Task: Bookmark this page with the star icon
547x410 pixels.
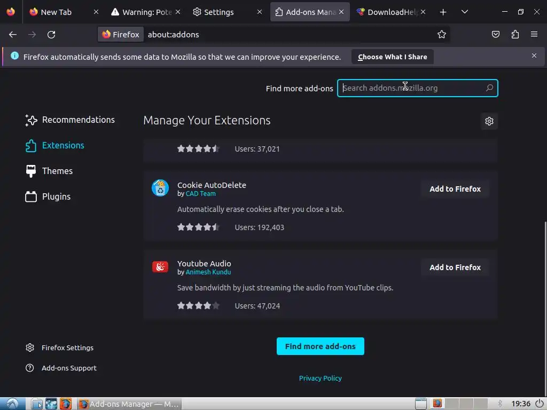Action: point(442,34)
